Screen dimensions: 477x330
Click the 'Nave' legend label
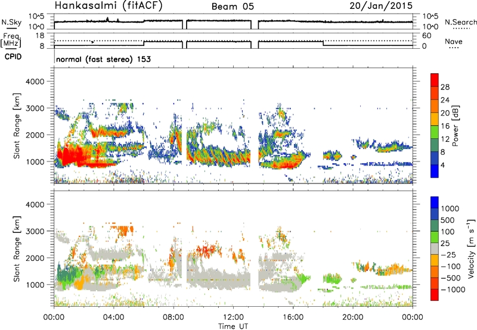pyautogui.click(x=454, y=42)
